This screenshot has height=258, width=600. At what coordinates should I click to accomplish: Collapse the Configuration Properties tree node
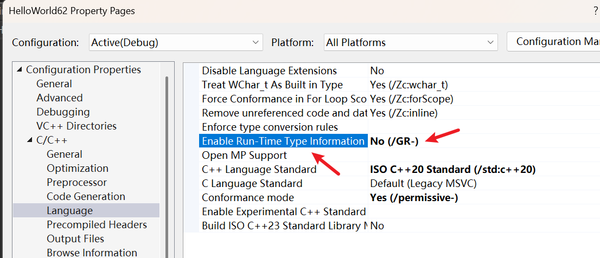click(20, 70)
